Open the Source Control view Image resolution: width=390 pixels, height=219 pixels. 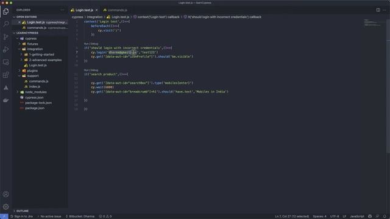click(x=5, y=36)
